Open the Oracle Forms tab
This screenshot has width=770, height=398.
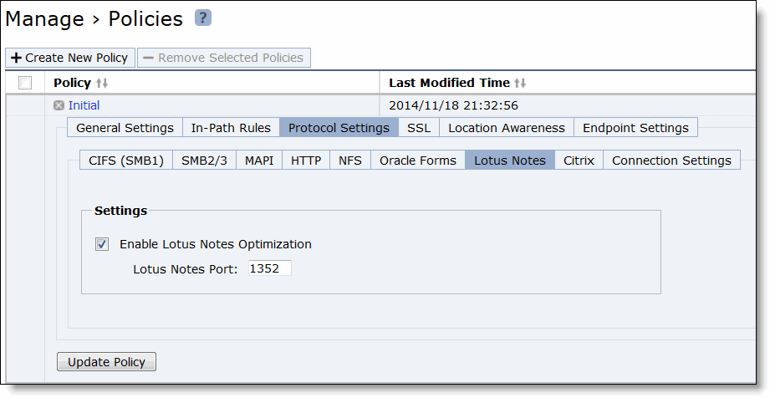418,161
